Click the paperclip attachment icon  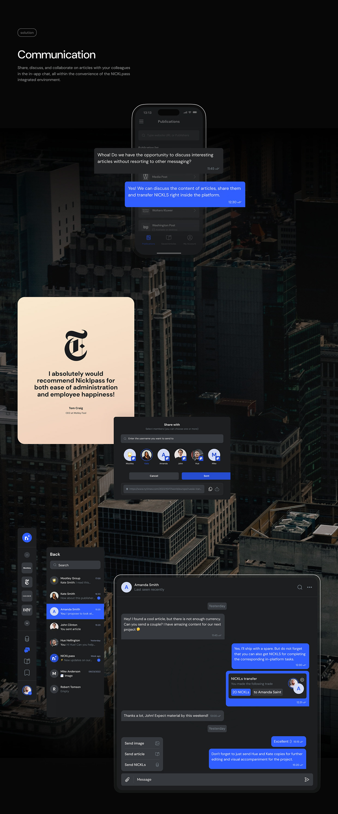coord(127,779)
